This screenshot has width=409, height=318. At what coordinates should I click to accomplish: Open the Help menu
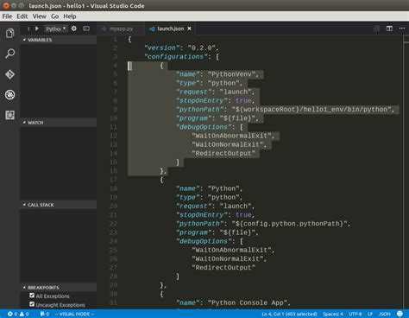point(70,16)
